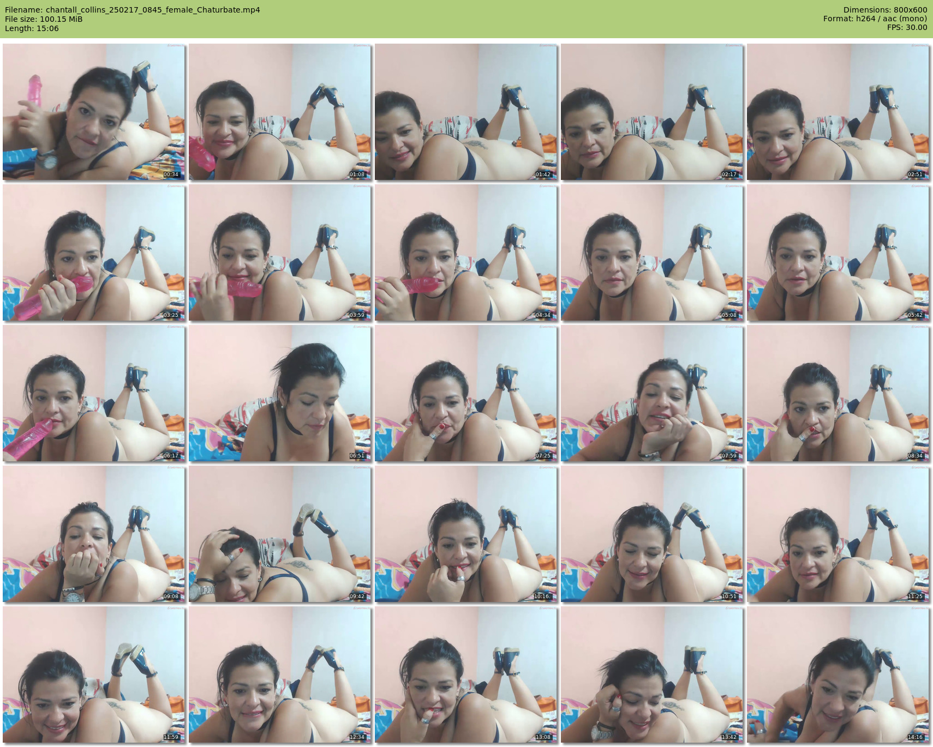Select the frame at timestamp 01:08
Image resolution: width=933 pixels, height=747 pixels.
(x=280, y=112)
